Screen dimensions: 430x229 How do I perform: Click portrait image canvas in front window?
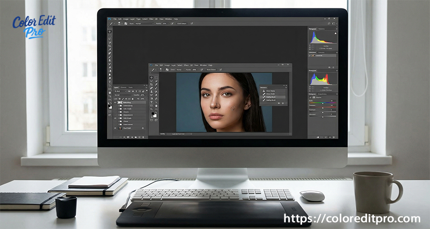click(x=224, y=102)
